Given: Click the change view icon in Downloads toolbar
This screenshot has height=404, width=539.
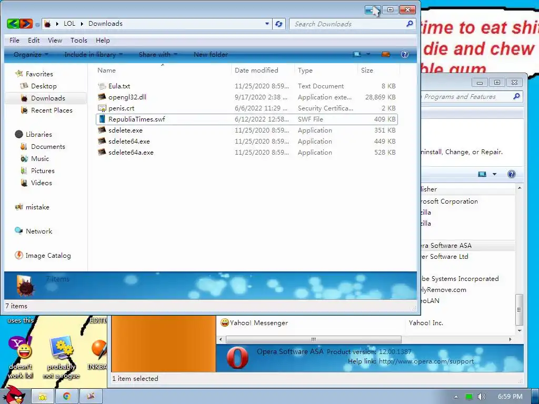Looking at the screenshot, I should (357, 55).
